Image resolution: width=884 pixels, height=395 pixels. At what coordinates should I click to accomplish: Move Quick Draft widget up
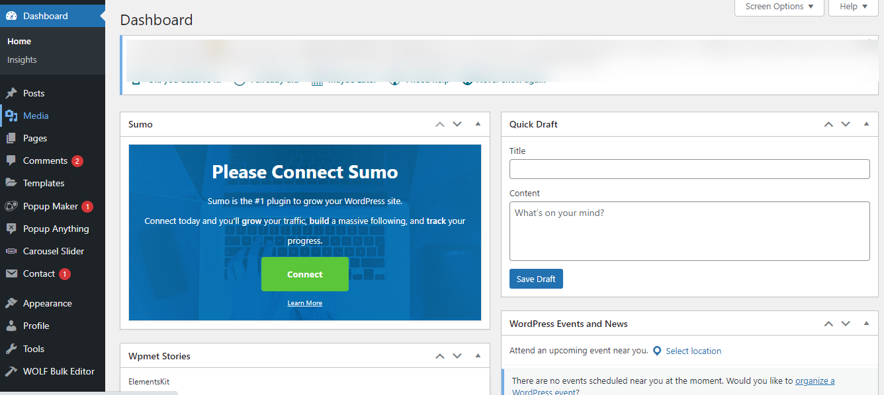[x=828, y=124]
